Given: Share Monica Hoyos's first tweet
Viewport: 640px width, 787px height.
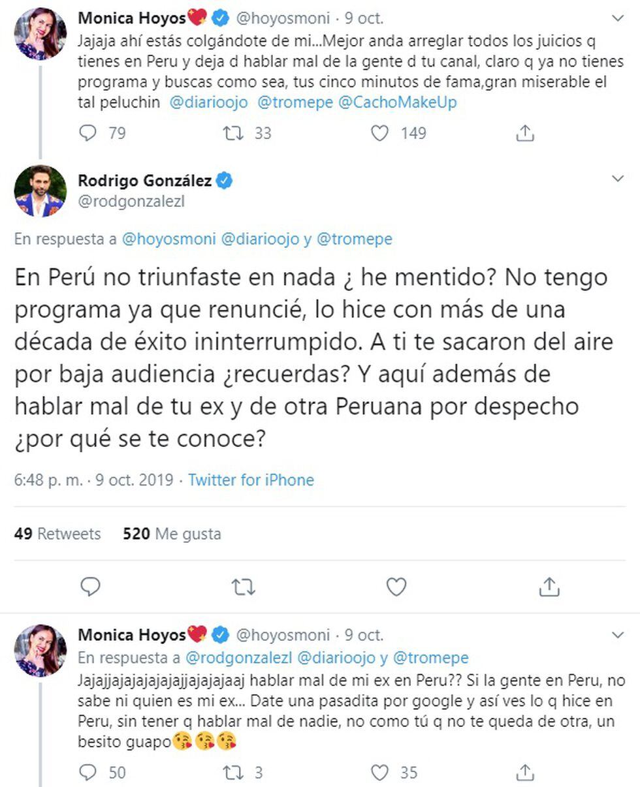Looking at the screenshot, I should point(525,133).
